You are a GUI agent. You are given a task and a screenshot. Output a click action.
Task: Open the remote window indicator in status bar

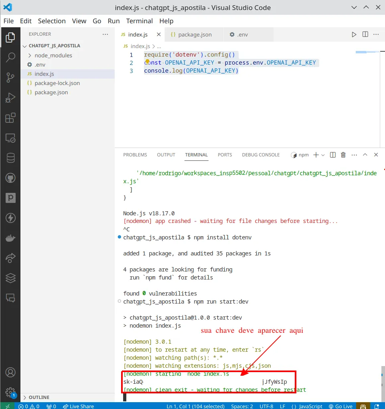(7, 406)
